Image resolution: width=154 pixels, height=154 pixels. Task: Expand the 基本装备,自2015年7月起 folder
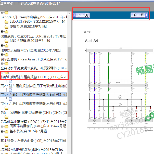[2, 131]
